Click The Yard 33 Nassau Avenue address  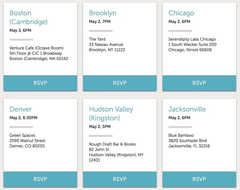tap(107, 44)
